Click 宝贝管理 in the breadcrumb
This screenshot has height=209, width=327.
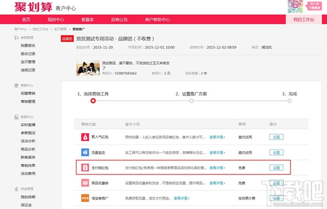coord(60,29)
